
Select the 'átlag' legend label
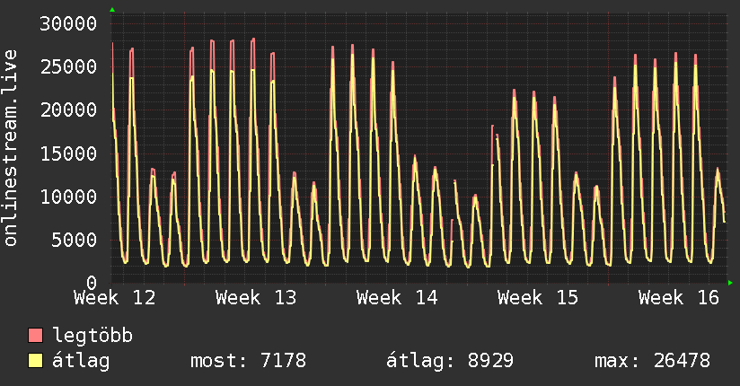[x=81, y=361]
